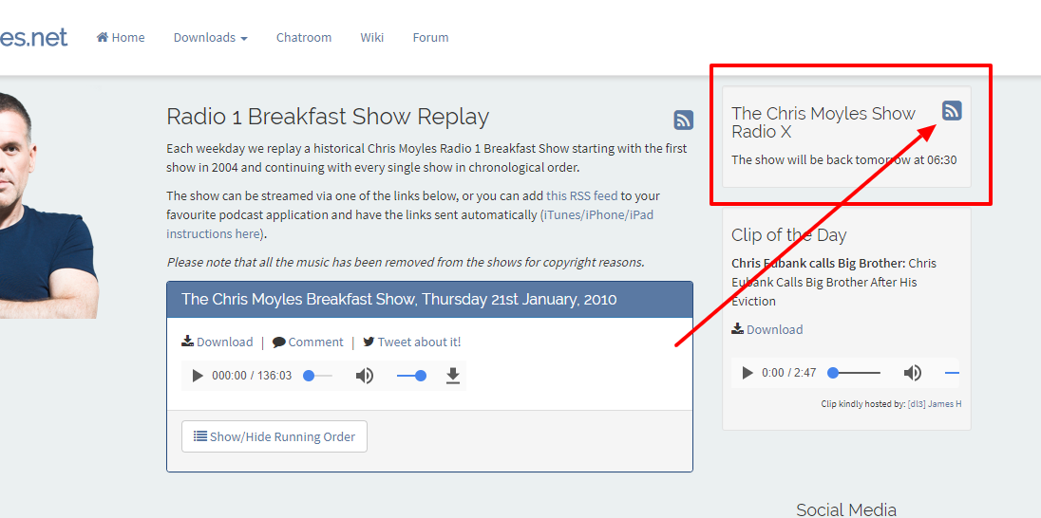Open the Downloads dropdown menu
This screenshot has width=1041, height=518.
pyautogui.click(x=210, y=38)
